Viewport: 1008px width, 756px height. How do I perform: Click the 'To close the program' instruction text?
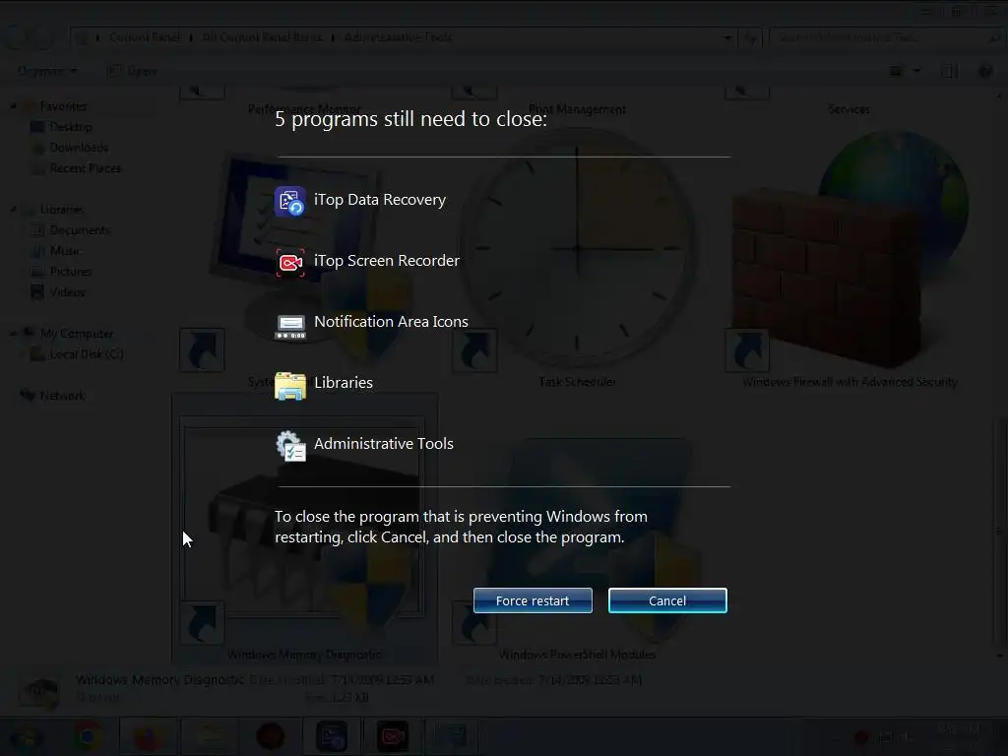point(461,527)
